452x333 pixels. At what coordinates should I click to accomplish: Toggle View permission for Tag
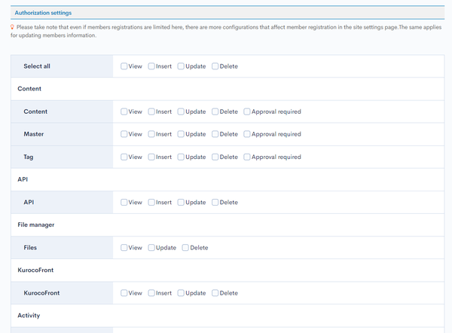124,157
